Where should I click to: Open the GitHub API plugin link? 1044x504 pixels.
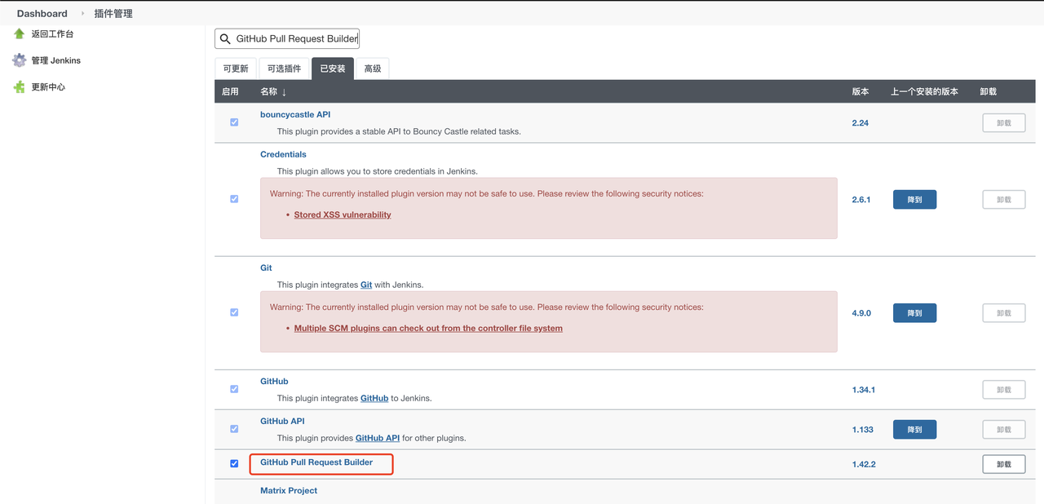pyautogui.click(x=282, y=421)
